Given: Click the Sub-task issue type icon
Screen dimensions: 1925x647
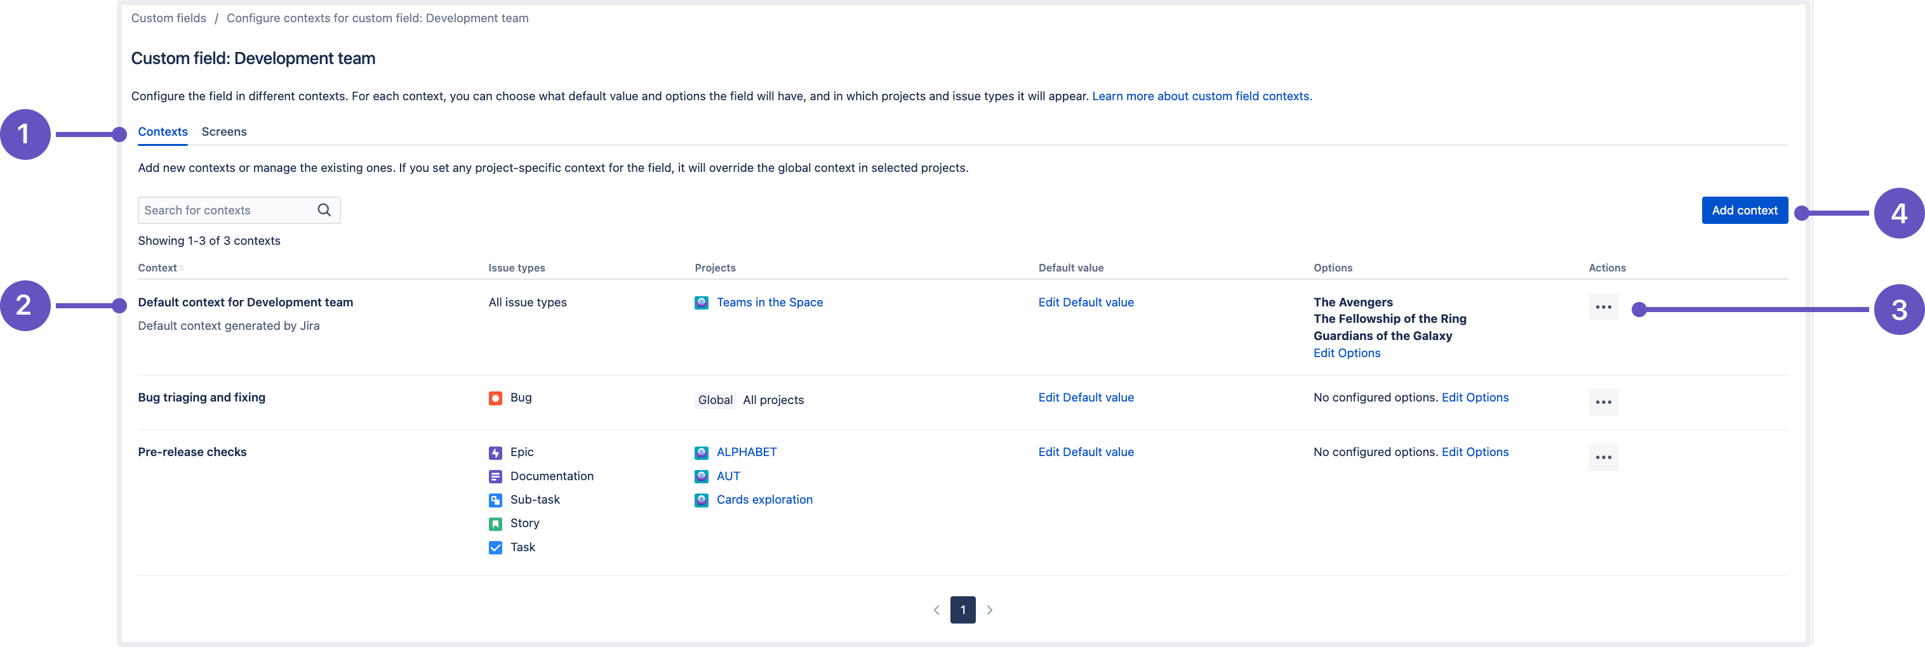Looking at the screenshot, I should tap(495, 500).
